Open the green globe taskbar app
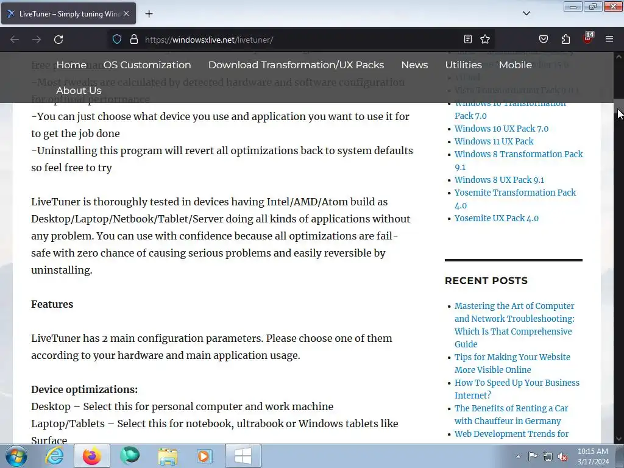The height and width of the screenshot is (468, 624). click(130, 456)
